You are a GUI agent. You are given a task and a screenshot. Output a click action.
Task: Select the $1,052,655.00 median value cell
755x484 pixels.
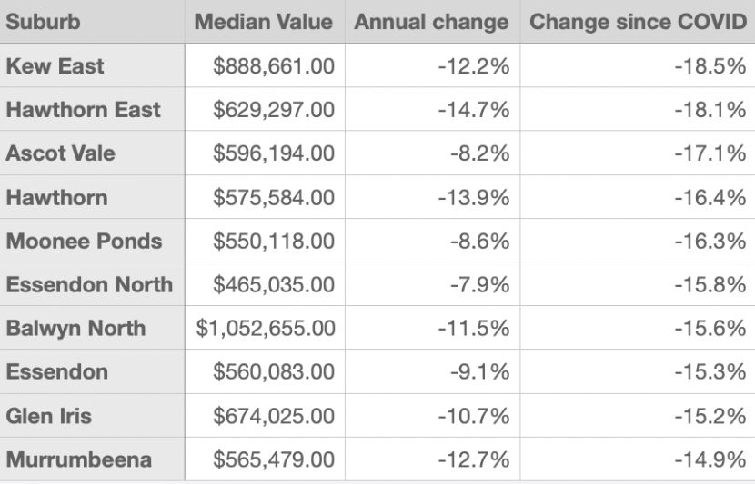266,329
